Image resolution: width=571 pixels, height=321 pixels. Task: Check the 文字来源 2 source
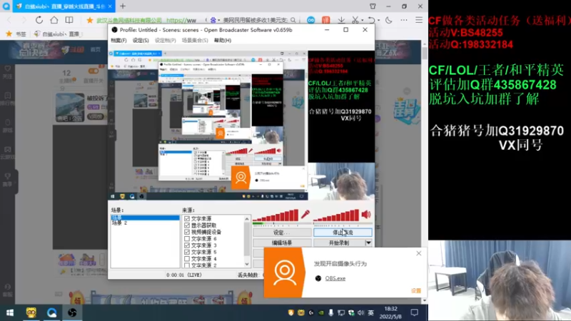187,265
